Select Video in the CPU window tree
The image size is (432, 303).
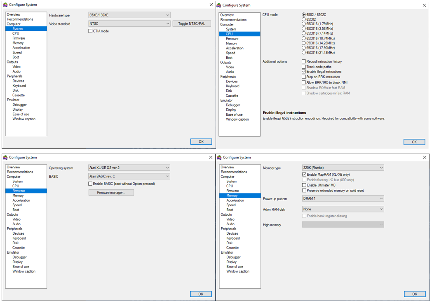[x=230, y=67]
